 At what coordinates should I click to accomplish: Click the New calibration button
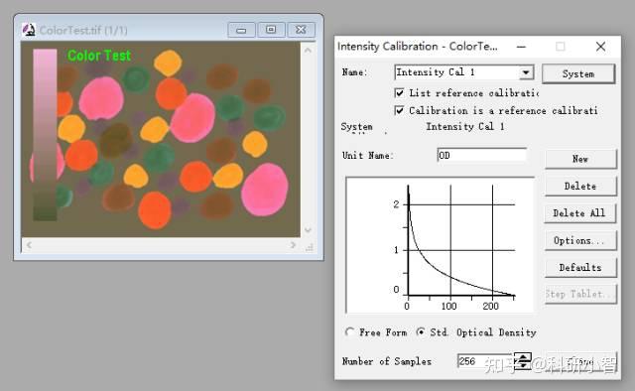point(580,159)
